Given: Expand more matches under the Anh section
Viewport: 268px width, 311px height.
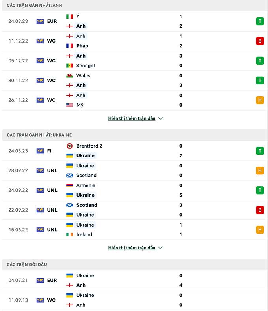Looking at the screenshot, I should tap(132, 118).
